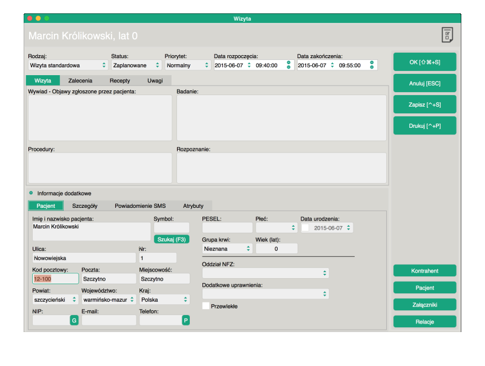The width and height of the screenshot is (485, 366).
Task: Click the end time stepper arrows
Action: [x=372, y=65]
